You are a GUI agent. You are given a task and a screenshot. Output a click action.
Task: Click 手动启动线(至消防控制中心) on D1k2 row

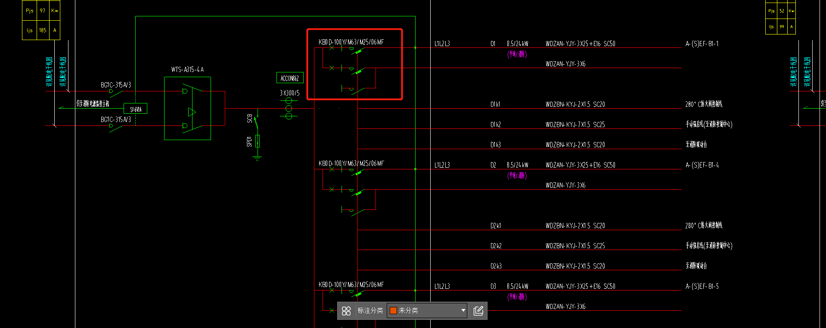[709, 124]
